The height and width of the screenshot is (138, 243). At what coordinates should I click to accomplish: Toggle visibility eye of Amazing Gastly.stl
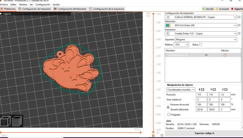point(206,55)
